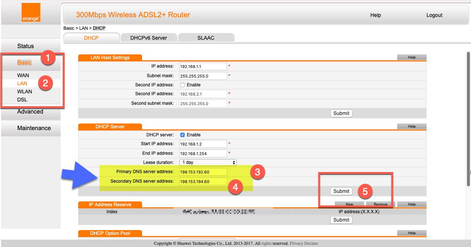Submit the LAN Host Settings

tap(341, 113)
